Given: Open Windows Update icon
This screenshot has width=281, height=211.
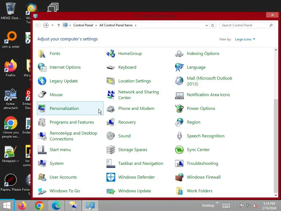Looking at the screenshot, I should pyautogui.click(x=111, y=191).
